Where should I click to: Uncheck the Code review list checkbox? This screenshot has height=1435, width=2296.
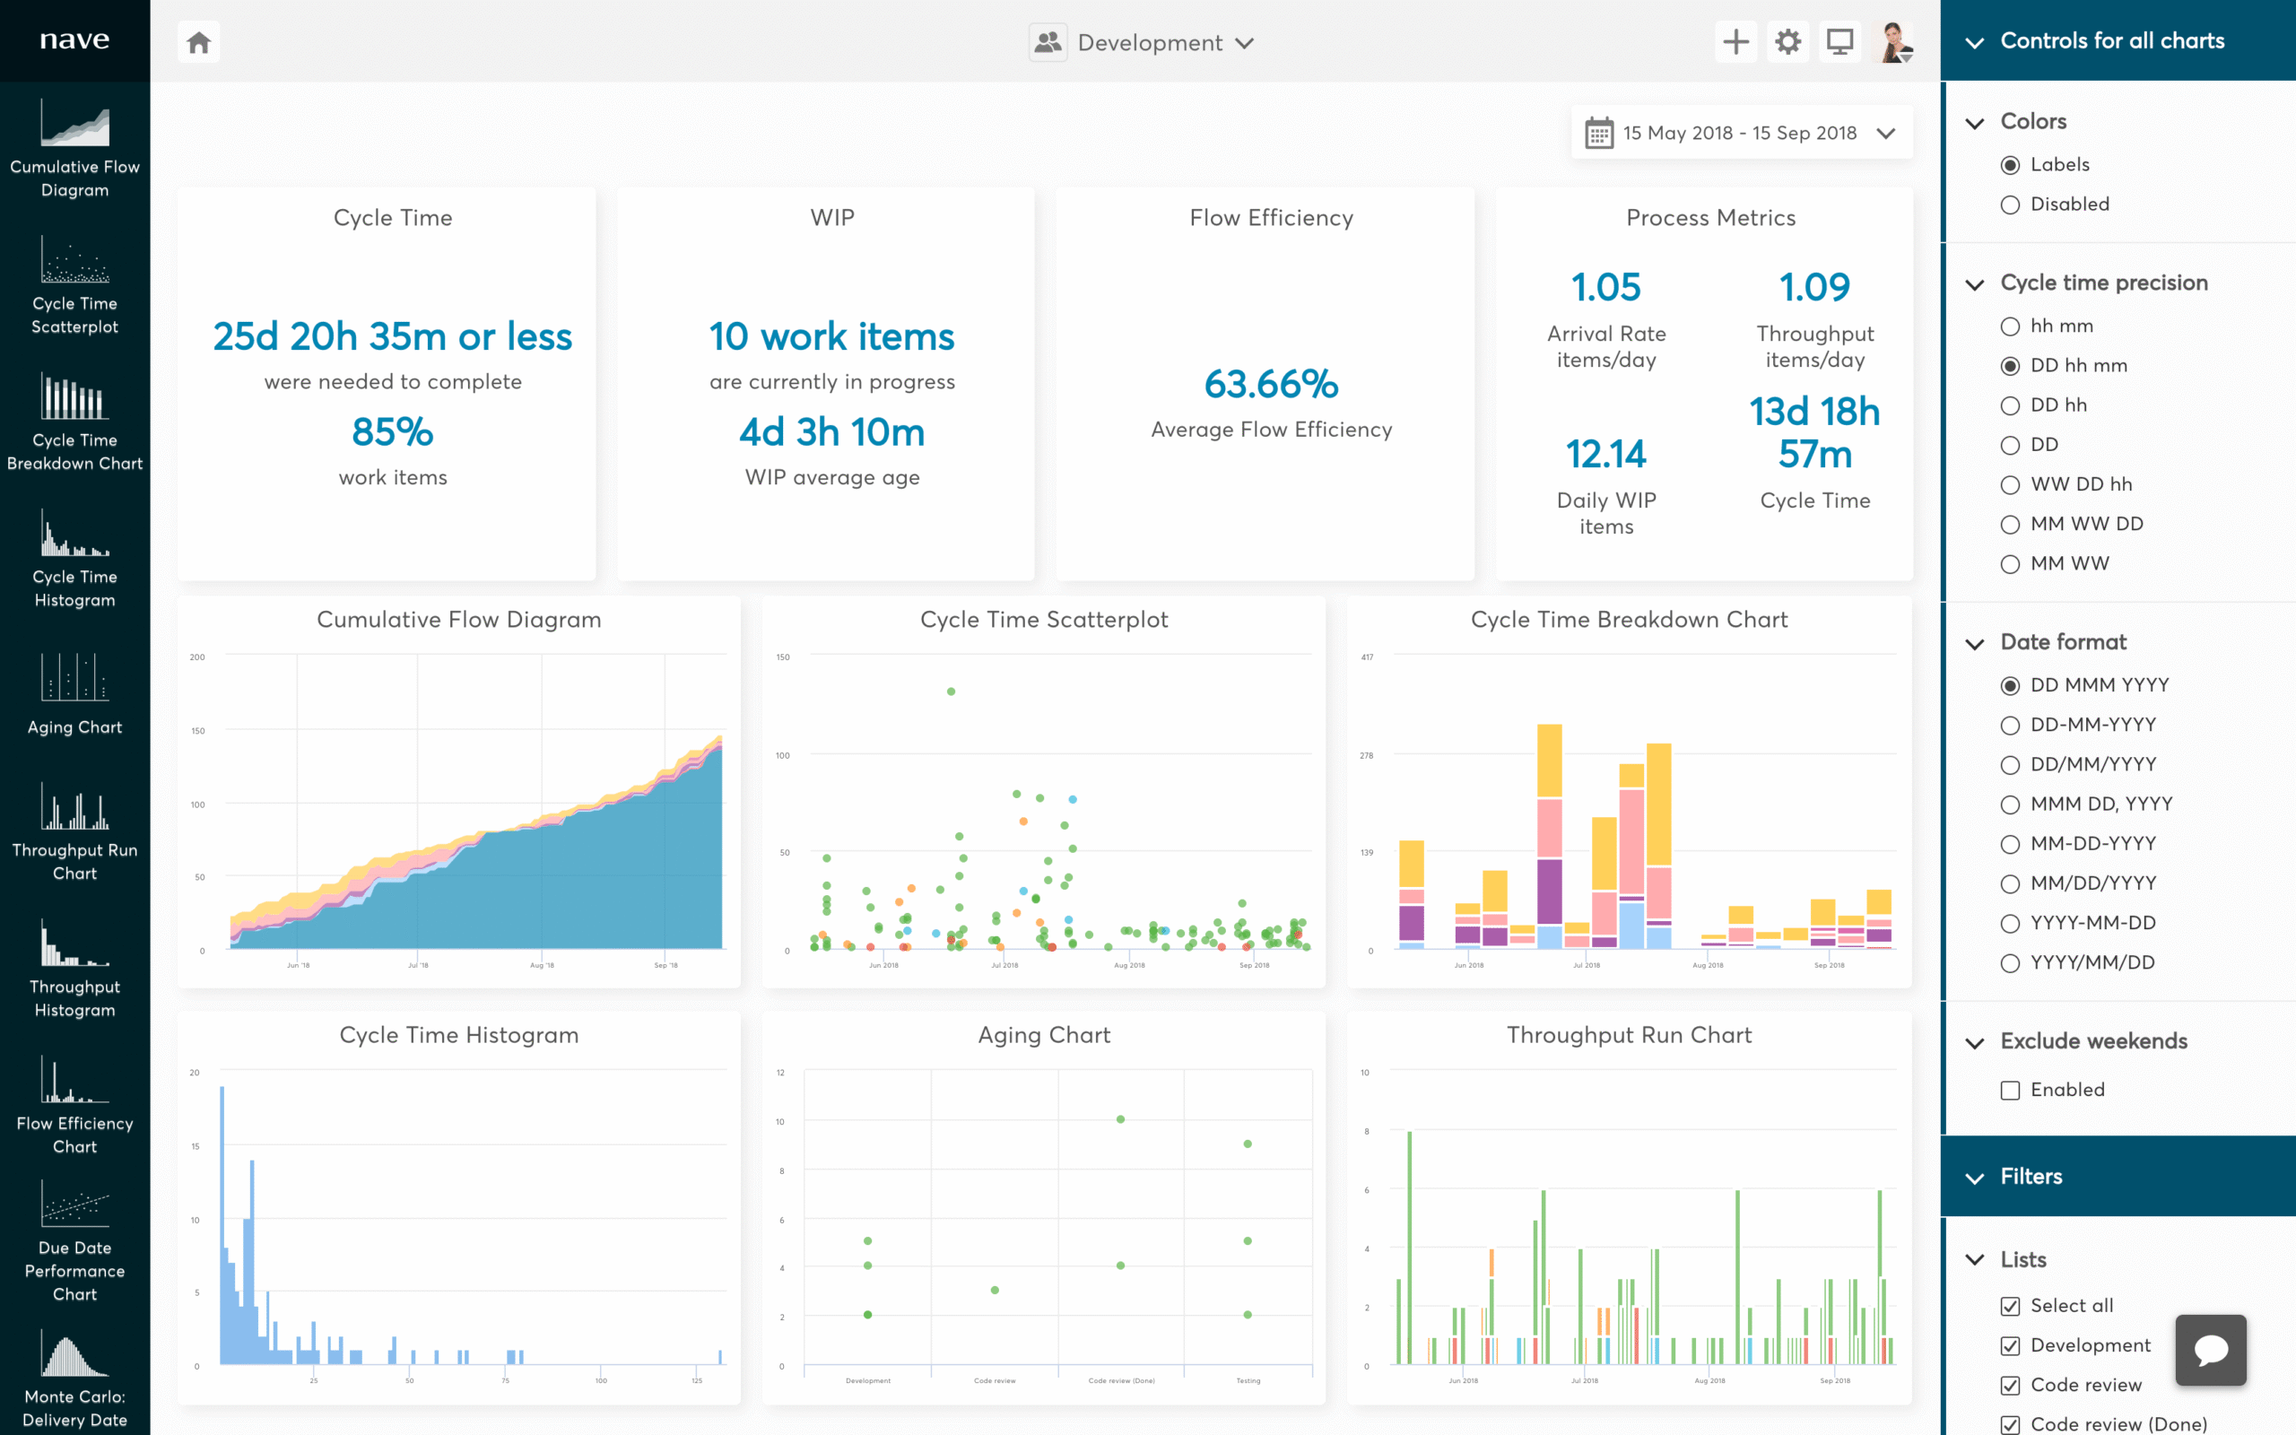click(2010, 1386)
